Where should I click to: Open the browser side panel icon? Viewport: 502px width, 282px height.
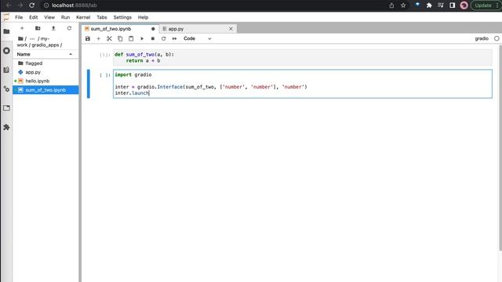pyautogui.click(x=452, y=5)
